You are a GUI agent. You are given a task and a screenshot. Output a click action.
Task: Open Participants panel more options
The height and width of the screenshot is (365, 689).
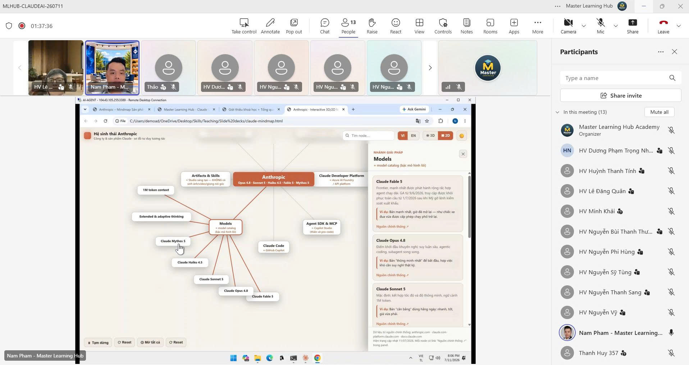click(x=661, y=52)
